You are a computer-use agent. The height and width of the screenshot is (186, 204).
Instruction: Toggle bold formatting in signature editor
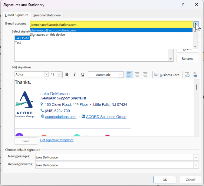pyautogui.click(x=67, y=75)
